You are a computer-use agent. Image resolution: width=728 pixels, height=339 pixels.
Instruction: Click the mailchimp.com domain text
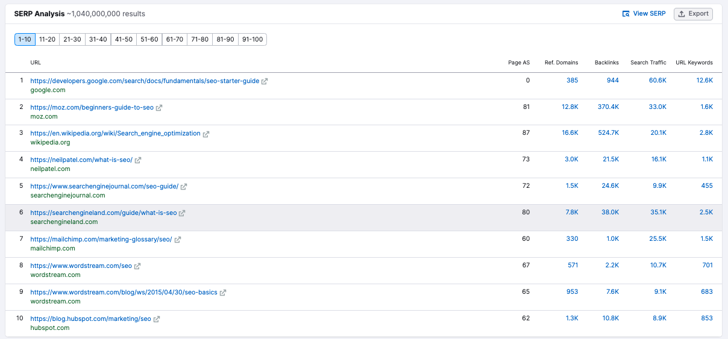53,249
